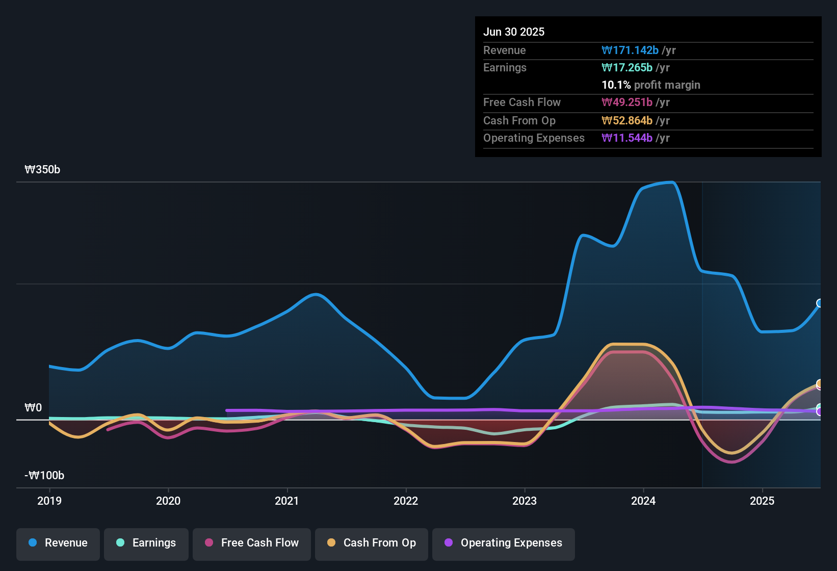Click the 2019 x-axis label
This screenshot has height=571, width=837.
pyautogui.click(x=49, y=501)
